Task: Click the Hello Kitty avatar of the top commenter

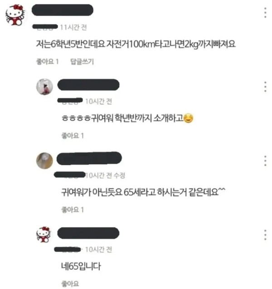Action: (15, 15)
